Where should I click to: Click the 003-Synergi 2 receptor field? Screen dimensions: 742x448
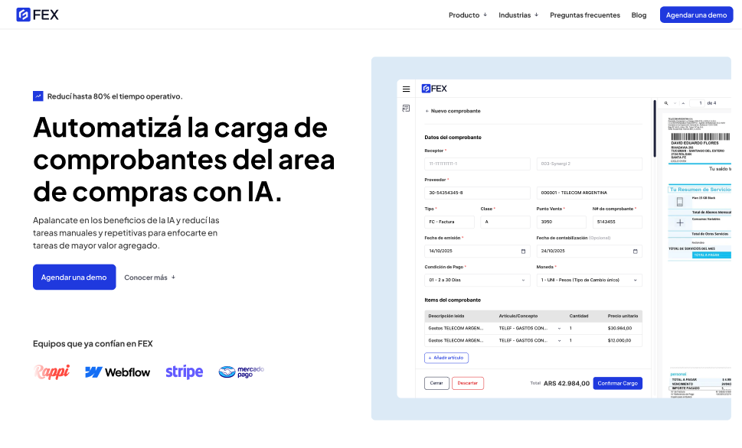(589, 164)
